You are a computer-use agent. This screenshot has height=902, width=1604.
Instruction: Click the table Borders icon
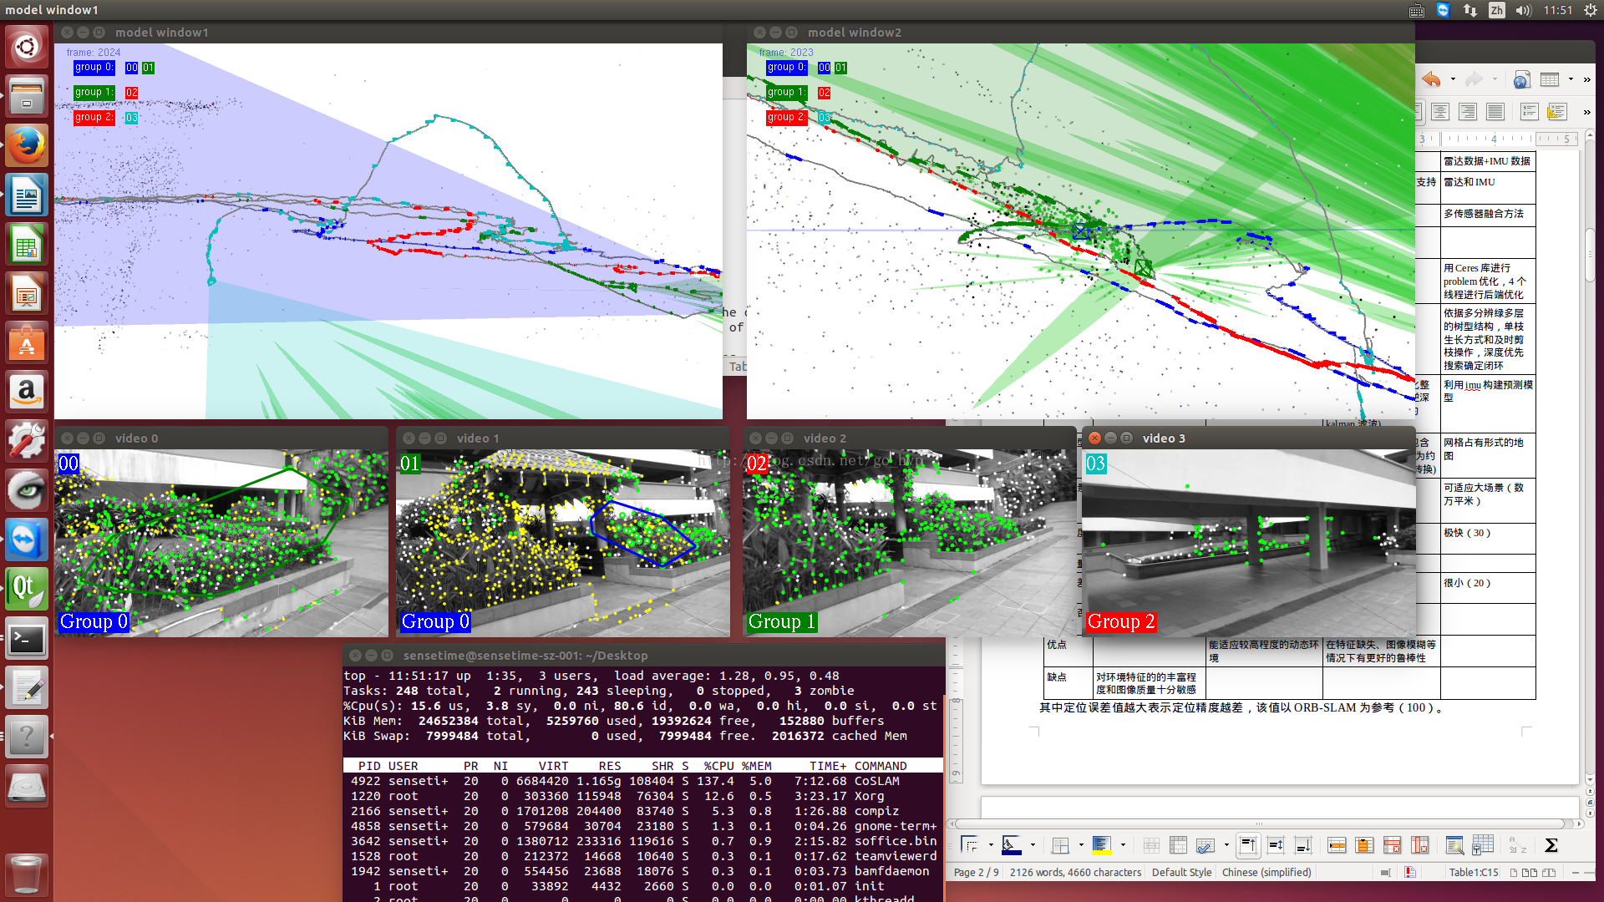(971, 845)
